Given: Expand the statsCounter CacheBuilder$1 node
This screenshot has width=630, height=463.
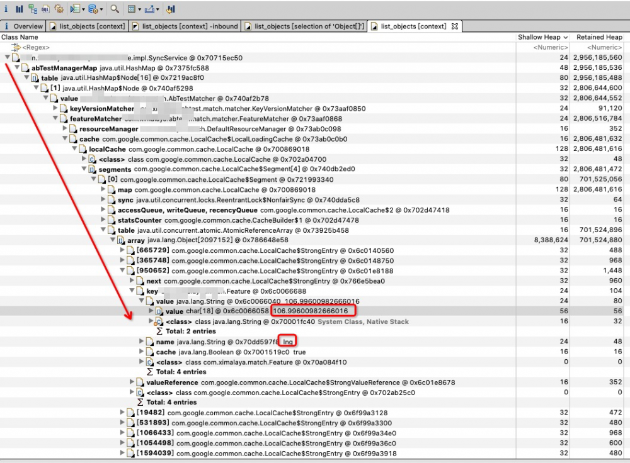Looking at the screenshot, I should 103,220.
